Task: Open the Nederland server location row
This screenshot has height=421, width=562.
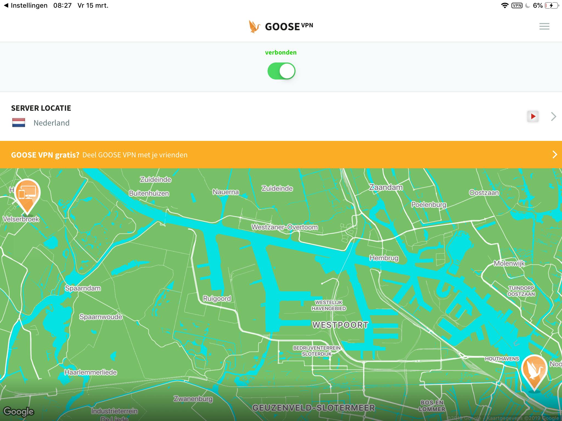Action: click(x=51, y=123)
